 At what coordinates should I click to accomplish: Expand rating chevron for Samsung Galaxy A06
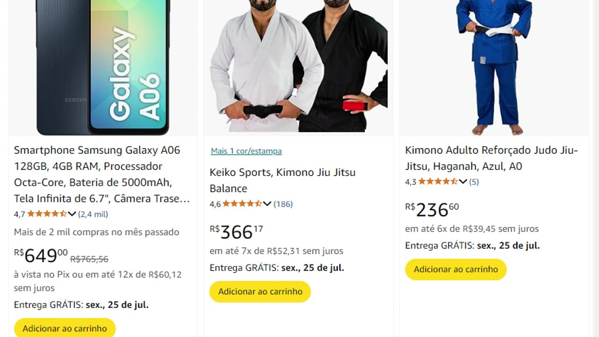(72, 214)
